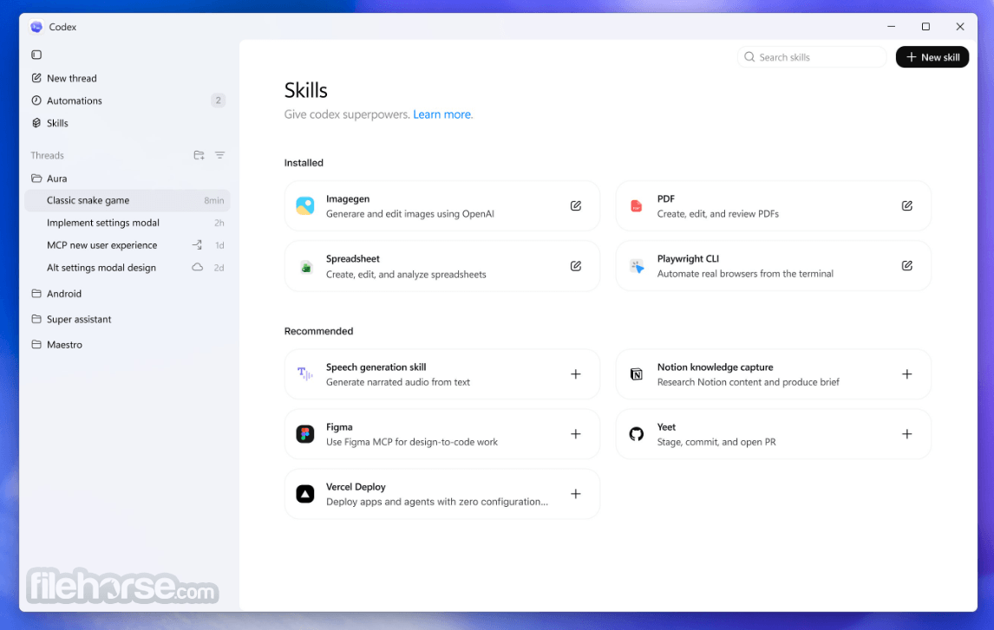Screen dimensions: 994x630
Task: Click the Threads section label
Action: [47, 155]
